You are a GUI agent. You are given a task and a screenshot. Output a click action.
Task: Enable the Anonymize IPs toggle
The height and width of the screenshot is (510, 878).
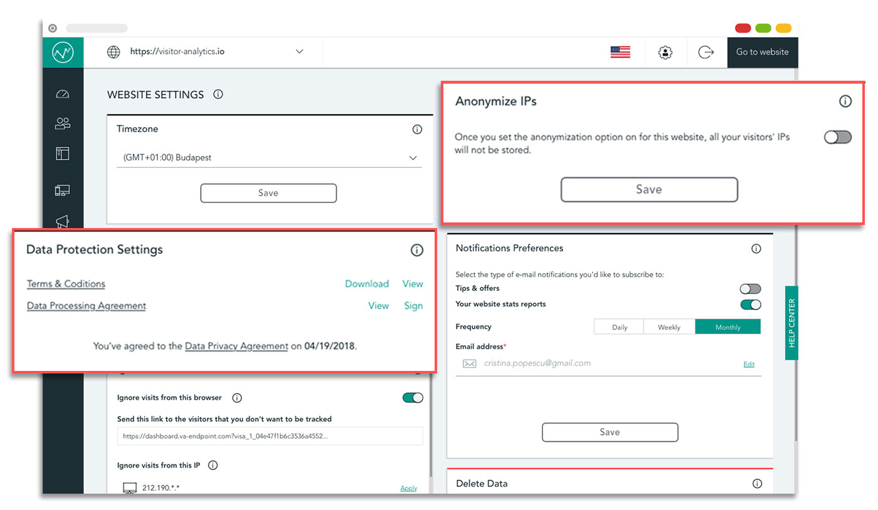point(837,137)
